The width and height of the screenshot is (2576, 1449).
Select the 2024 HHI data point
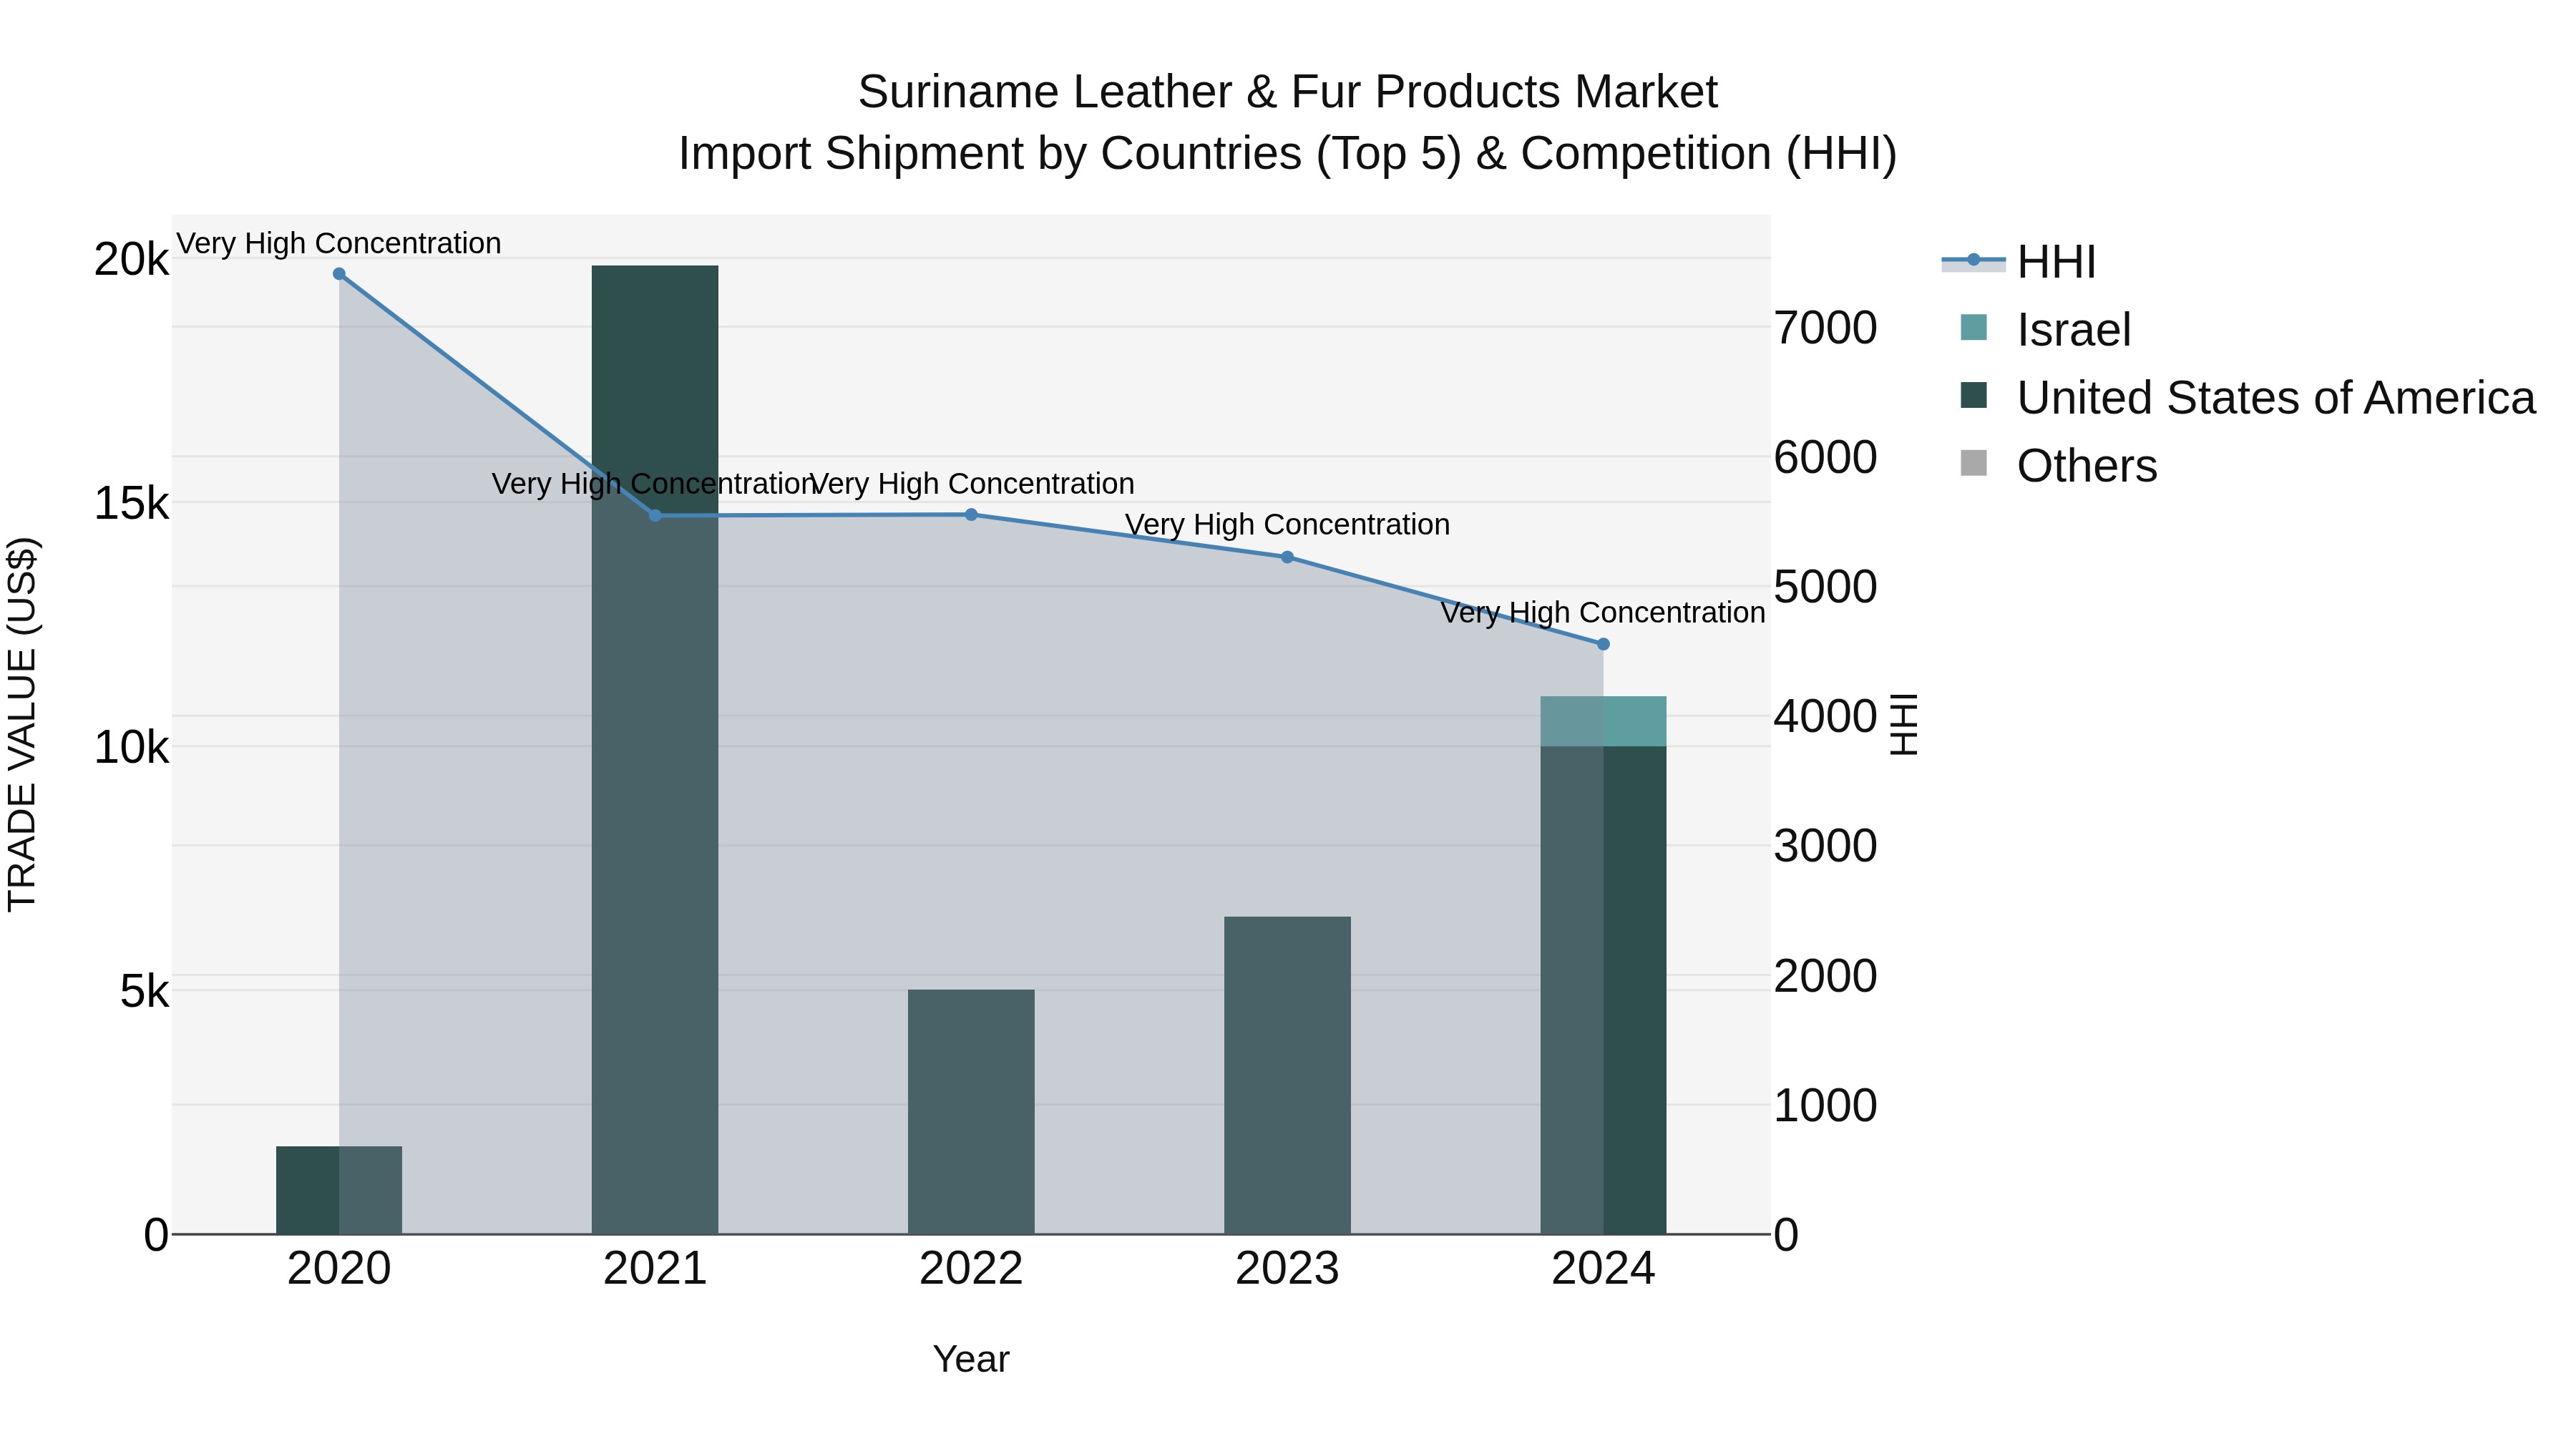[x=1603, y=644]
